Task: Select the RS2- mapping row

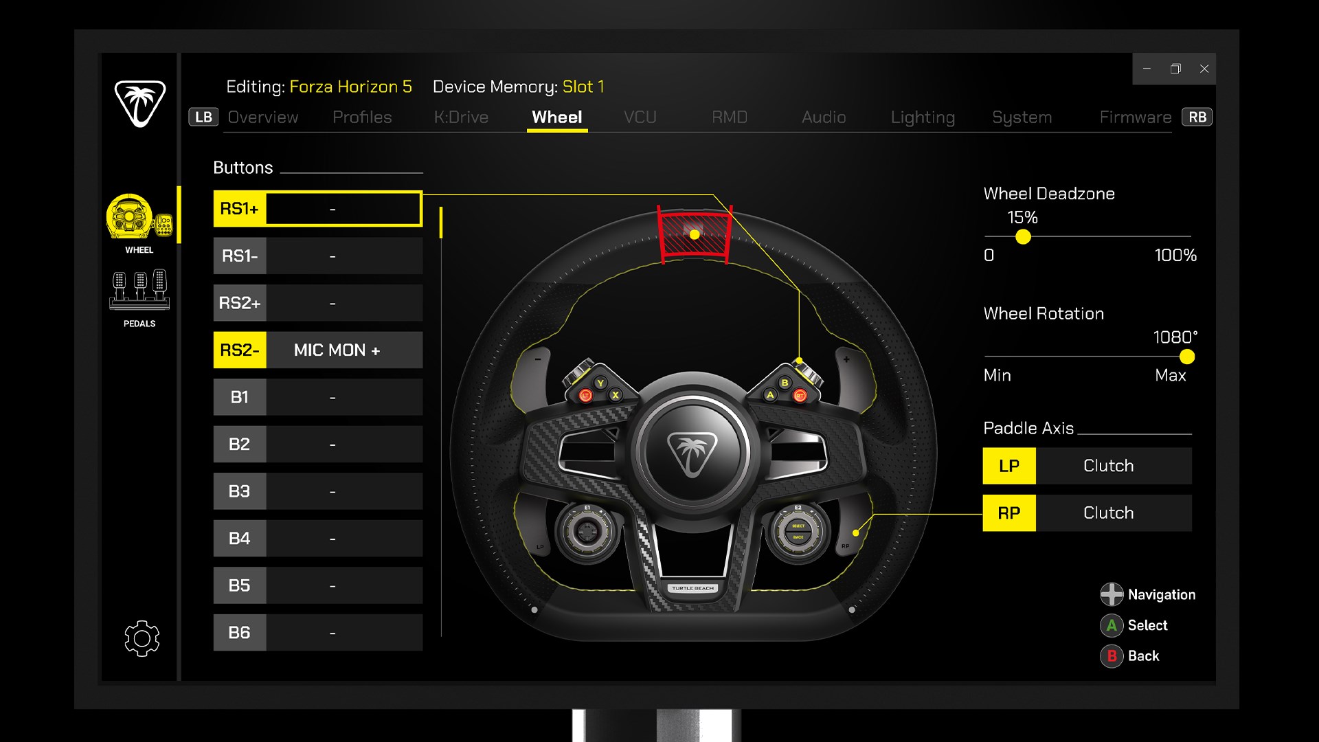Action: [239, 350]
